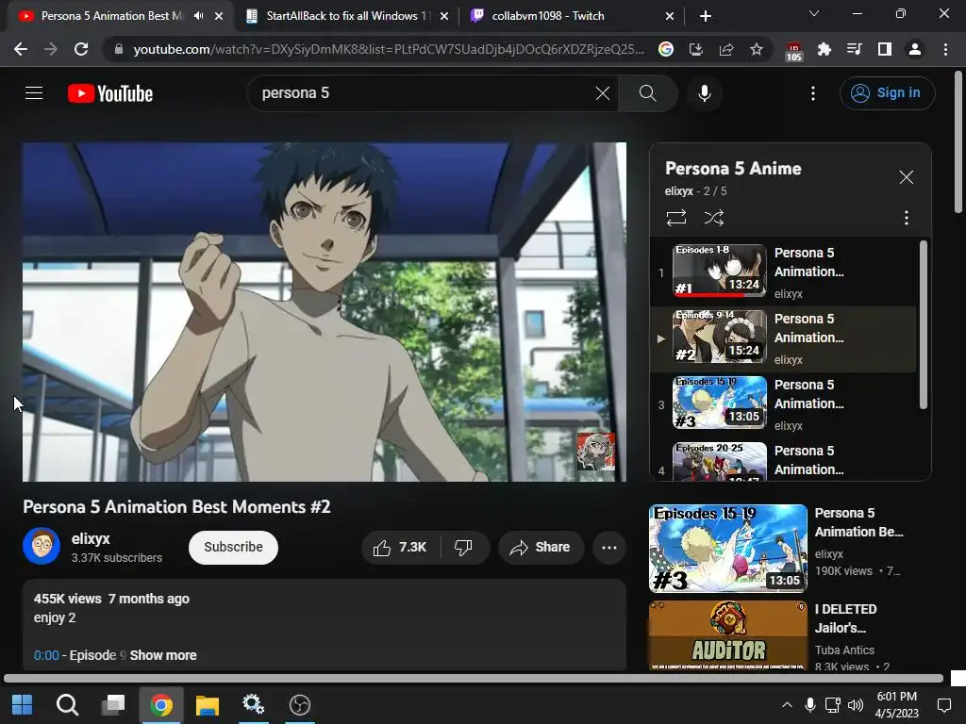Select playlist video #2 Episodes 9-14
966x724 pixels.
pyautogui.click(x=783, y=338)
